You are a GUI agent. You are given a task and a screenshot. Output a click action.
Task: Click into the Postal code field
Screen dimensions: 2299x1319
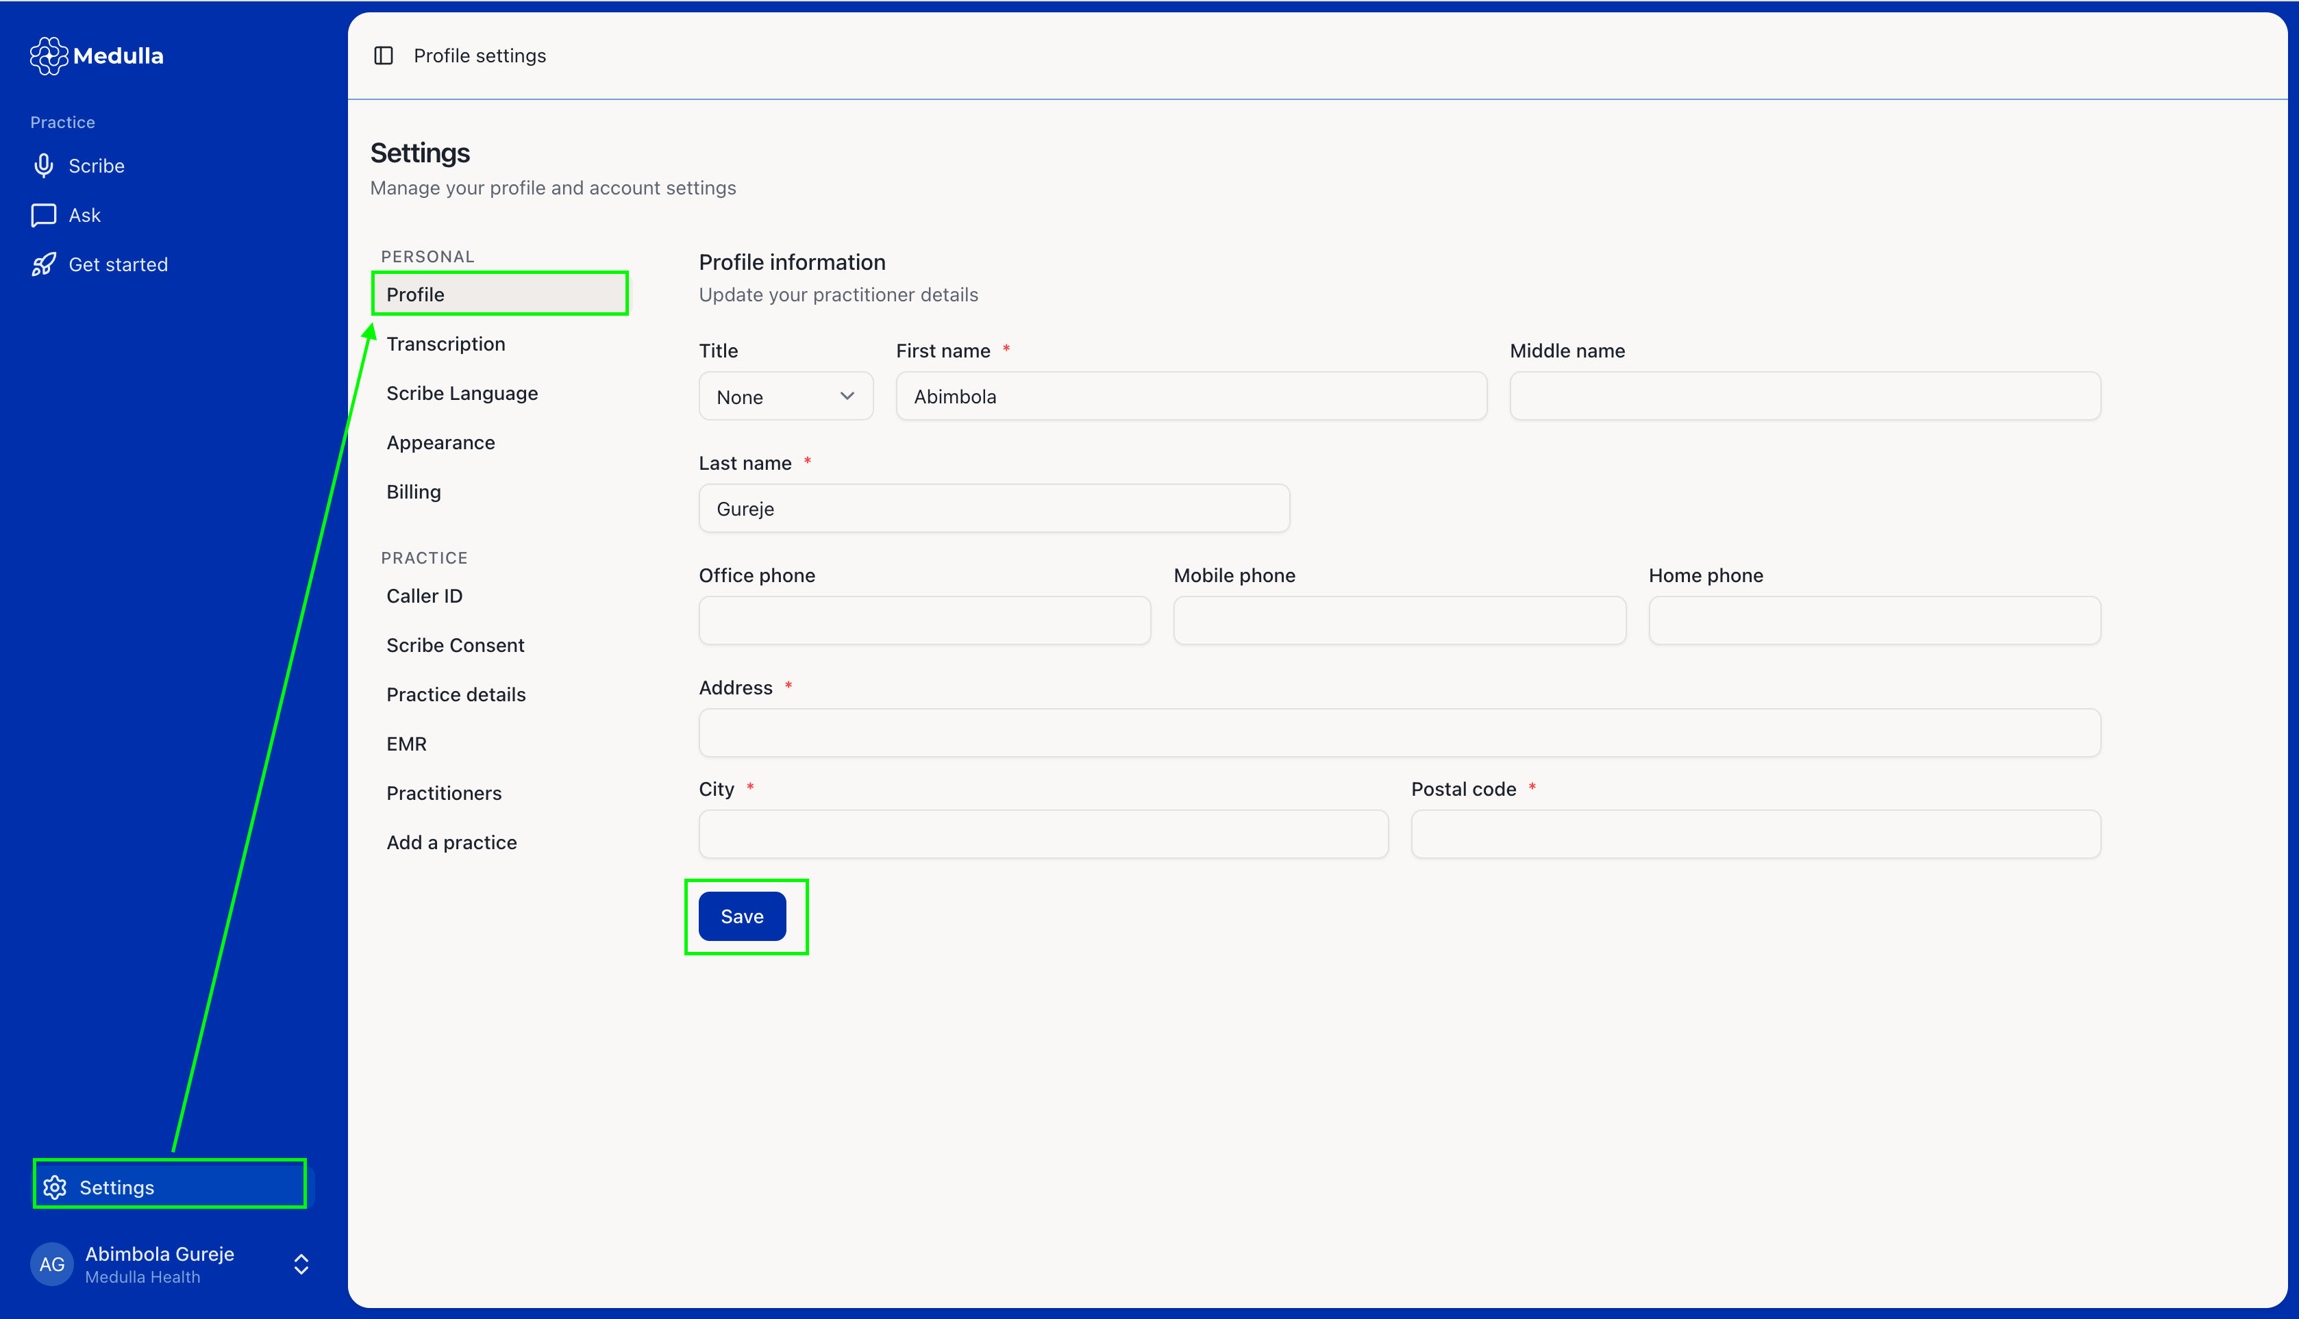coord(1755,834)
